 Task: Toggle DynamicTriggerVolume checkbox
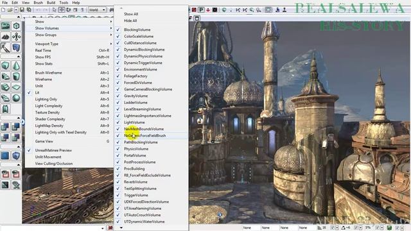click(x=118, y=63)
